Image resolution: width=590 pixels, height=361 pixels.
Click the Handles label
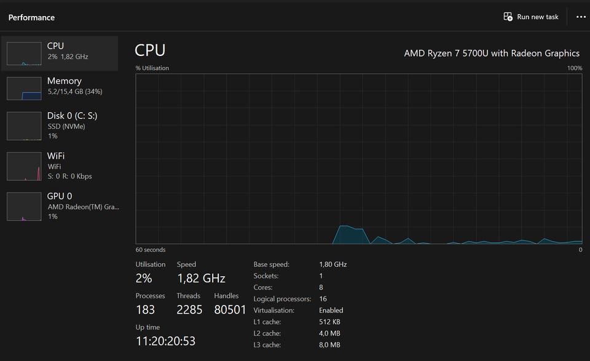[226, 296]
